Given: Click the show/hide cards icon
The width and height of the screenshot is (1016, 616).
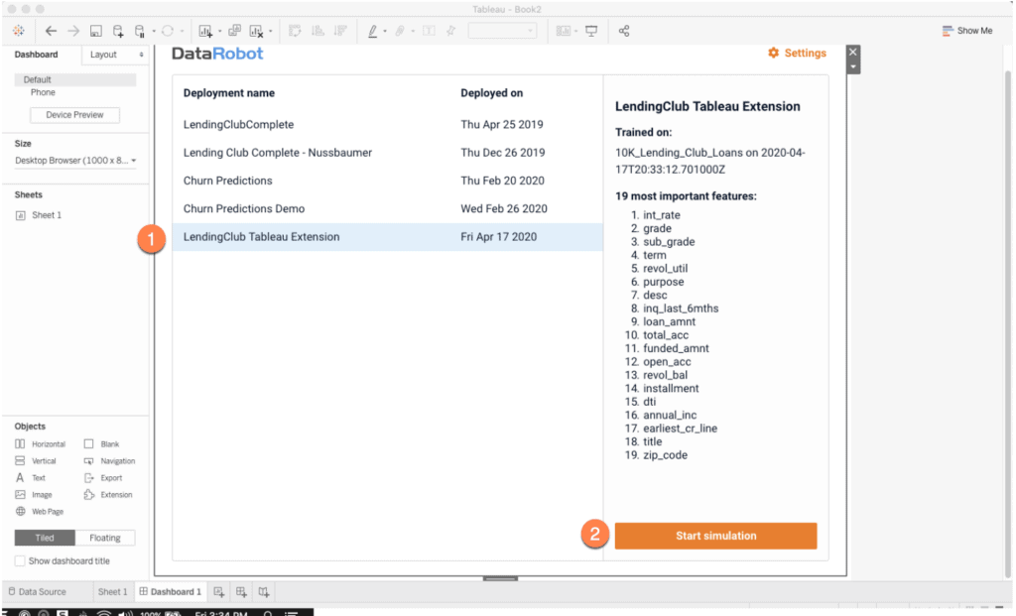Looking at the screenshot, I should tap(564, 31).
